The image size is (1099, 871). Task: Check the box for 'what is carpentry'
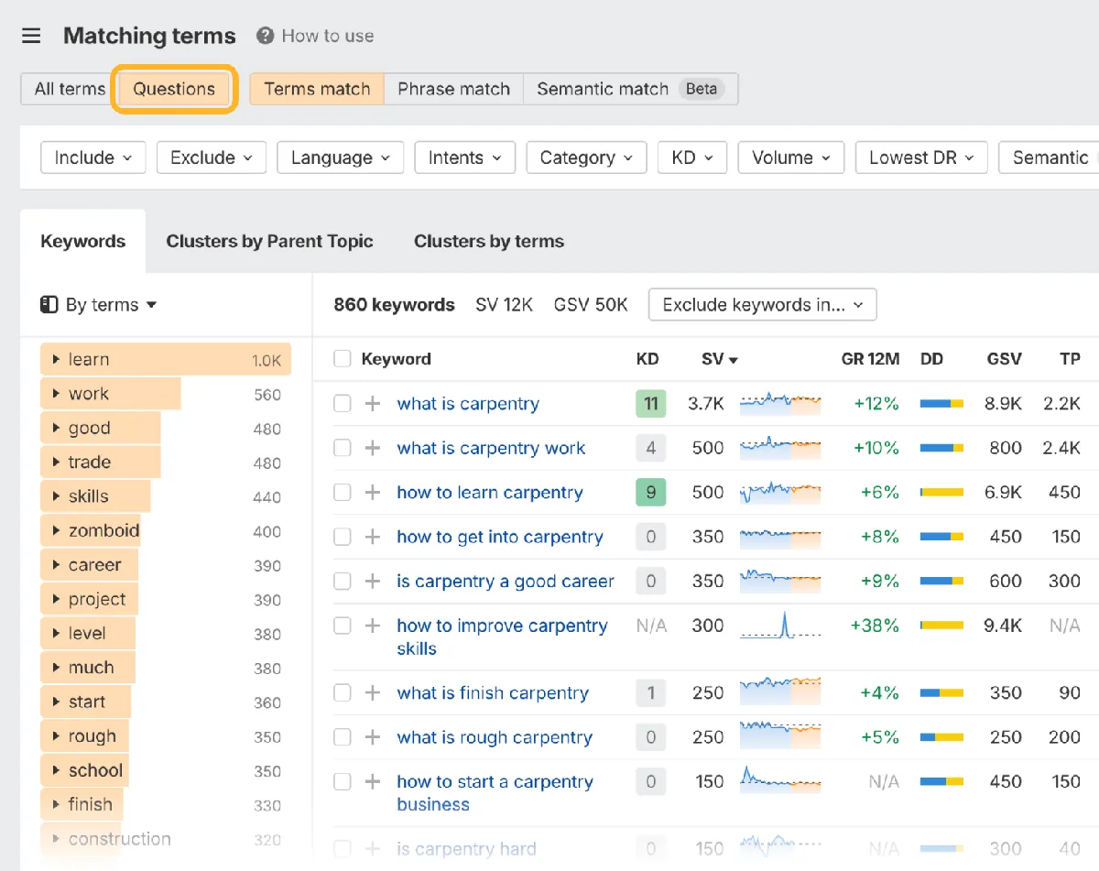(x=343, y=404)
